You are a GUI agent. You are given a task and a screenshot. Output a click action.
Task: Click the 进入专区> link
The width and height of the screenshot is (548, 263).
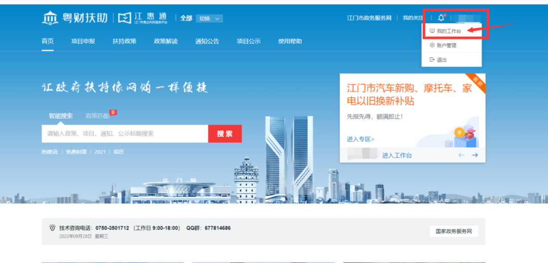click(x=360, y=139)
